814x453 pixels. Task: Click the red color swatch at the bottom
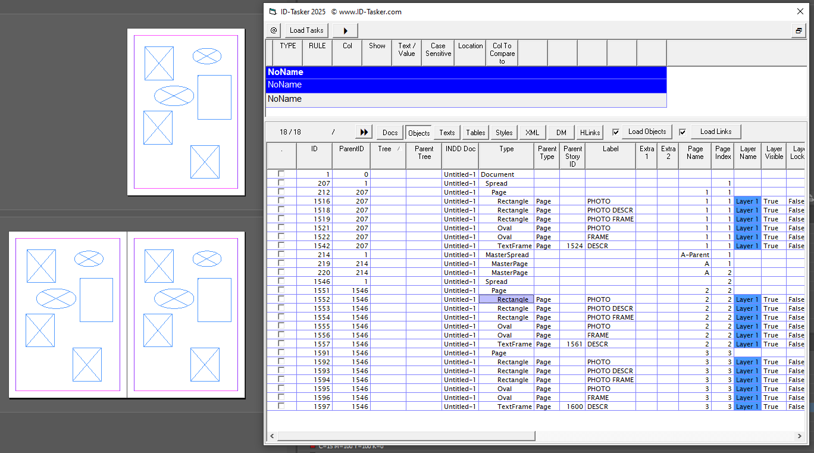pos(314,445)
